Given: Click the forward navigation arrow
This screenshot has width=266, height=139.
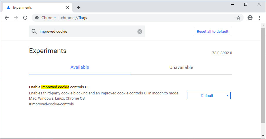Looking at the screenshot, I should (16, 18).
